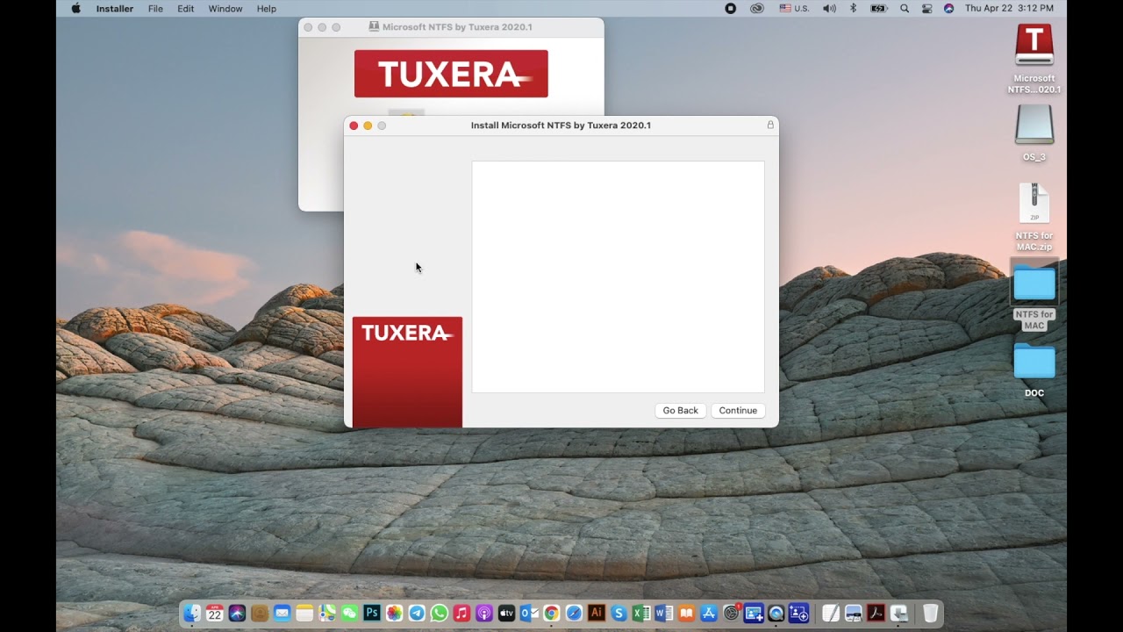Click the Go Back button
This screenshot has width=1123, height=632.
[680, 410]
